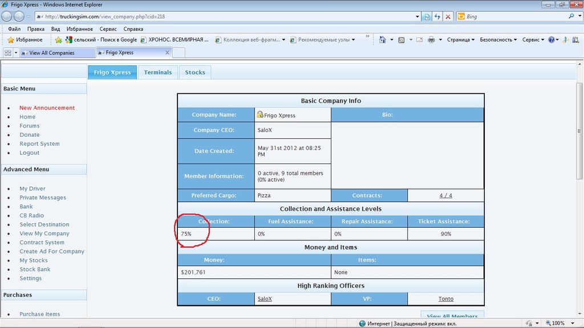
Task: Switch to the Terminals tab
Action: [157, 72]
